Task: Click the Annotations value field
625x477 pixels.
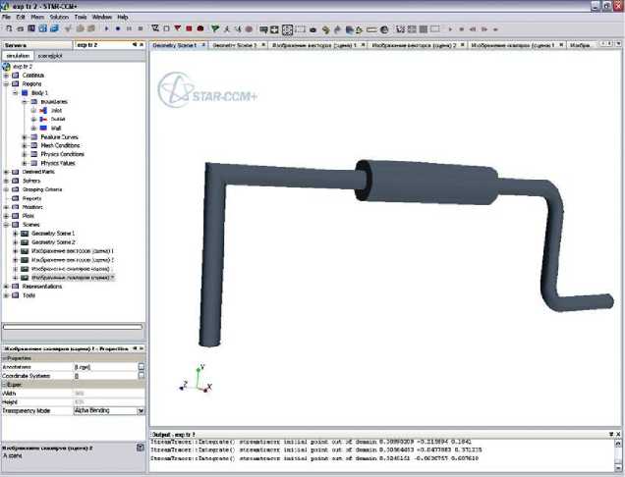Action: click(105, 367)
